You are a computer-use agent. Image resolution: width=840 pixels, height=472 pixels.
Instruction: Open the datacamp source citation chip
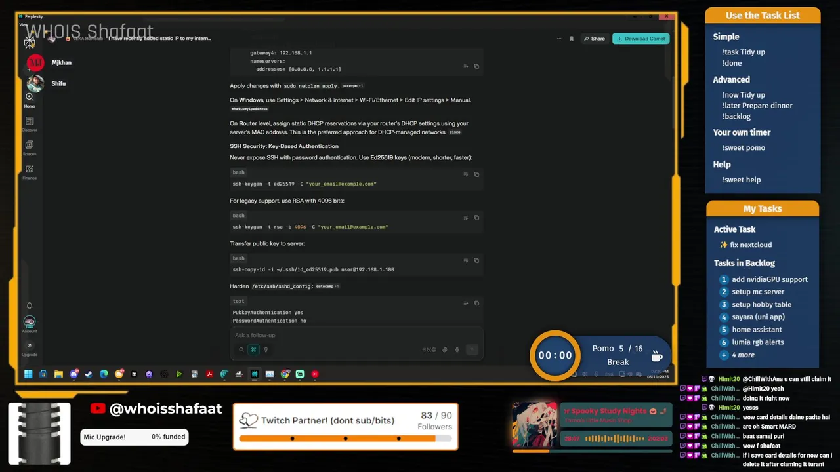[x=327, y=286]
